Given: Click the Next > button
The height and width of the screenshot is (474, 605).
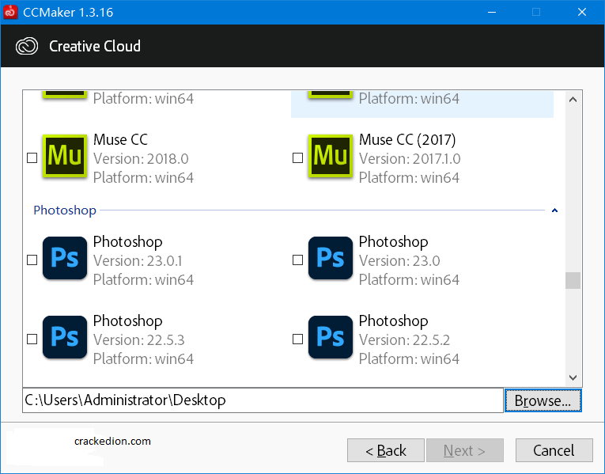Looking at the screenshot, I should coord(464,450).
